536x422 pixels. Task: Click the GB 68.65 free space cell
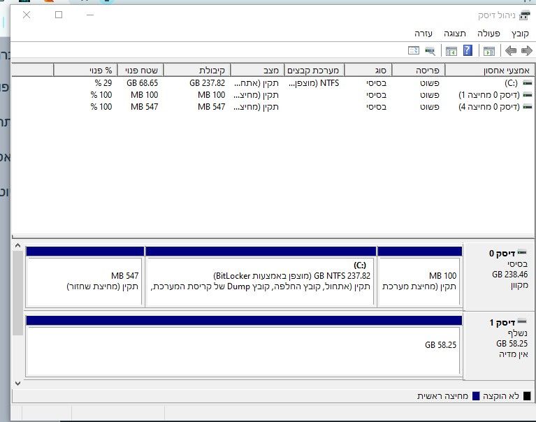pyautogui.click(x=142, y=83)
